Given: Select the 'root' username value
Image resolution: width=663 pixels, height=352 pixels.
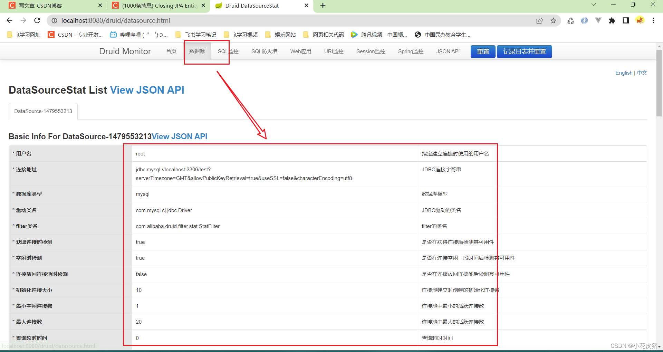Looking at the screenshot, I should tap(140, 154).
